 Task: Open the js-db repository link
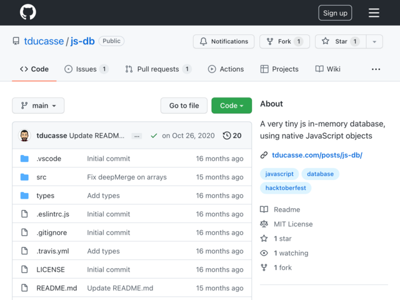click(x=82, y=41)
